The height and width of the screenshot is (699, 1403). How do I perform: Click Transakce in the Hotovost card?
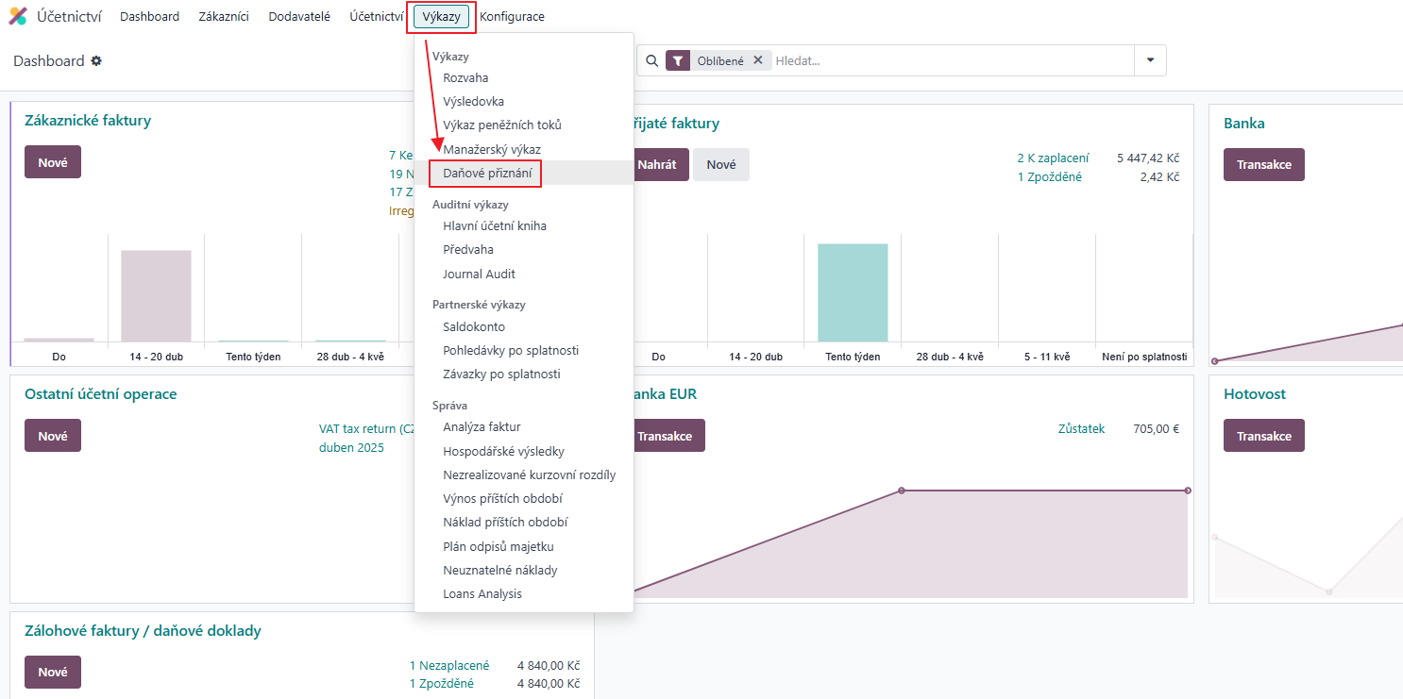(x=1263, y=436)
